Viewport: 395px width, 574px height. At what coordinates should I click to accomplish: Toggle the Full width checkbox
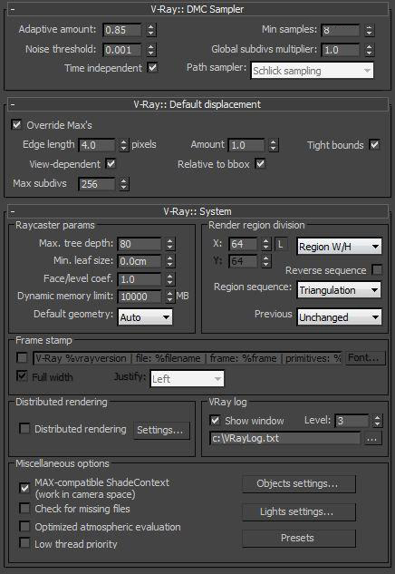tap(23, 376)
